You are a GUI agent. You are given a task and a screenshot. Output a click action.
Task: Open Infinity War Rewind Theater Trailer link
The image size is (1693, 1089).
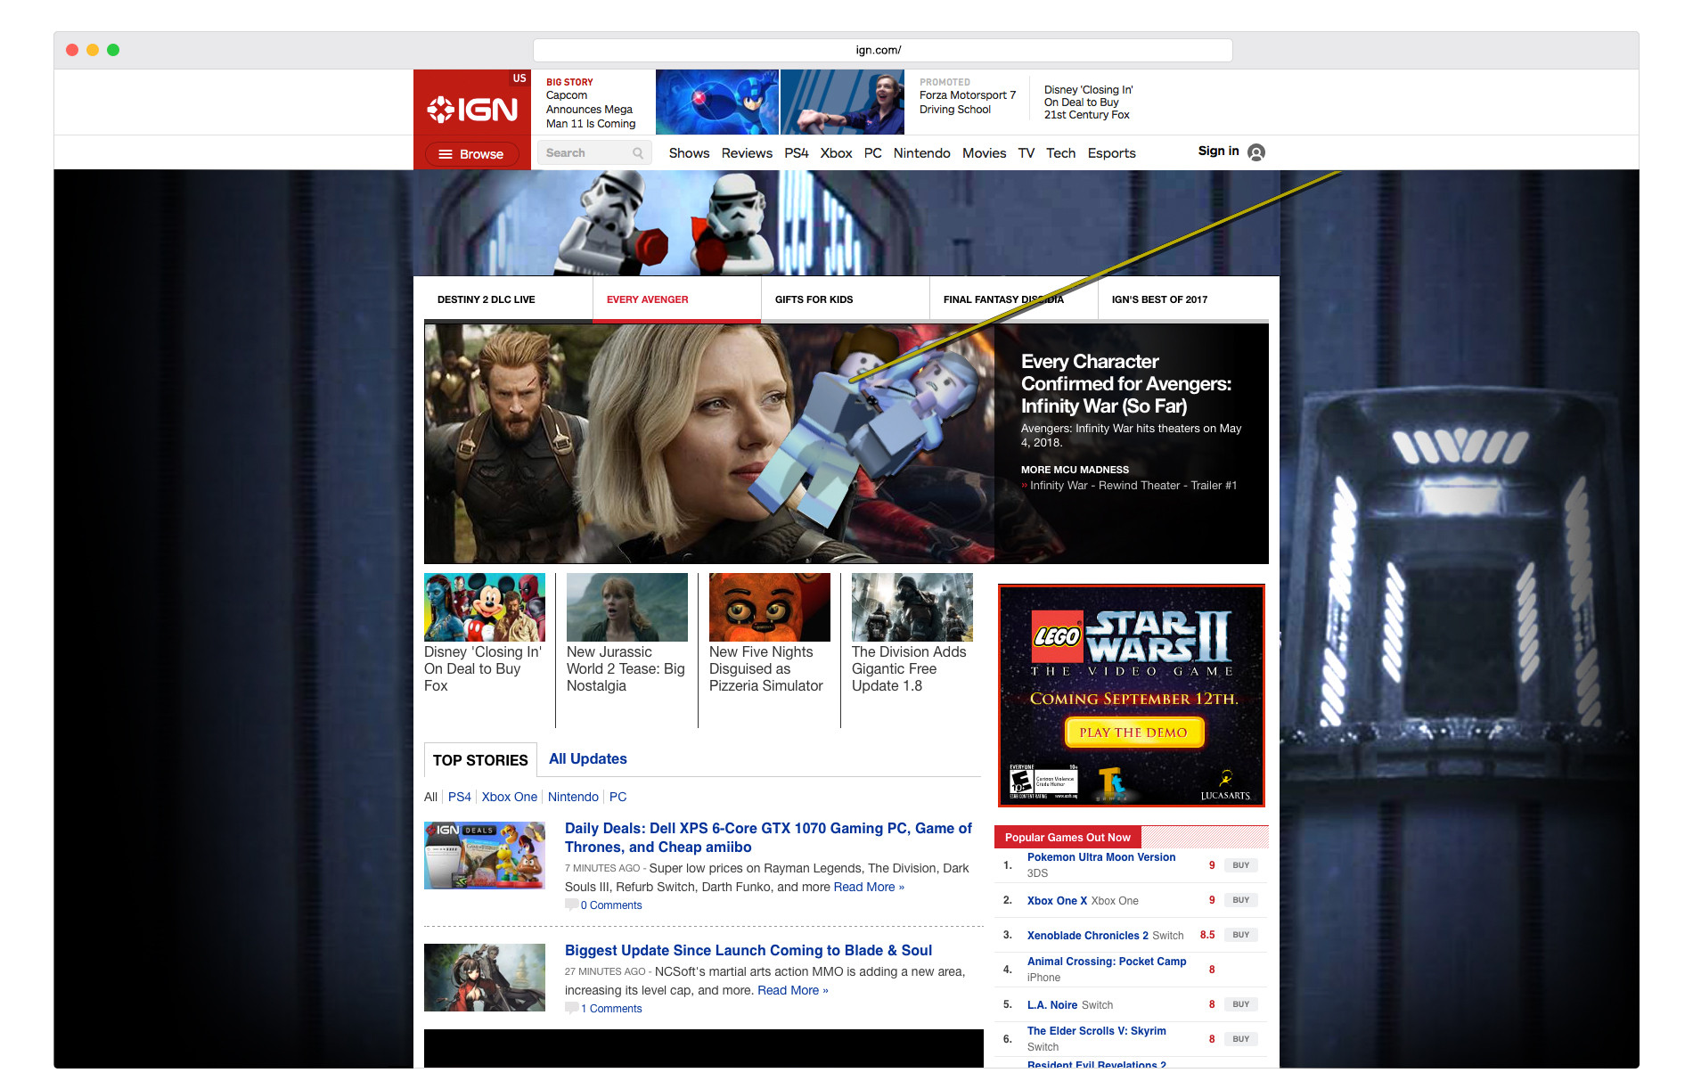tap(1133, 486)
